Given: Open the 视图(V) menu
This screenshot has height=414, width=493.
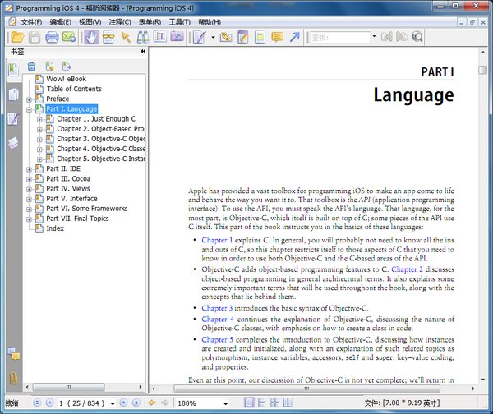Looking at the screenshot, I should click(x=90, y=21).
